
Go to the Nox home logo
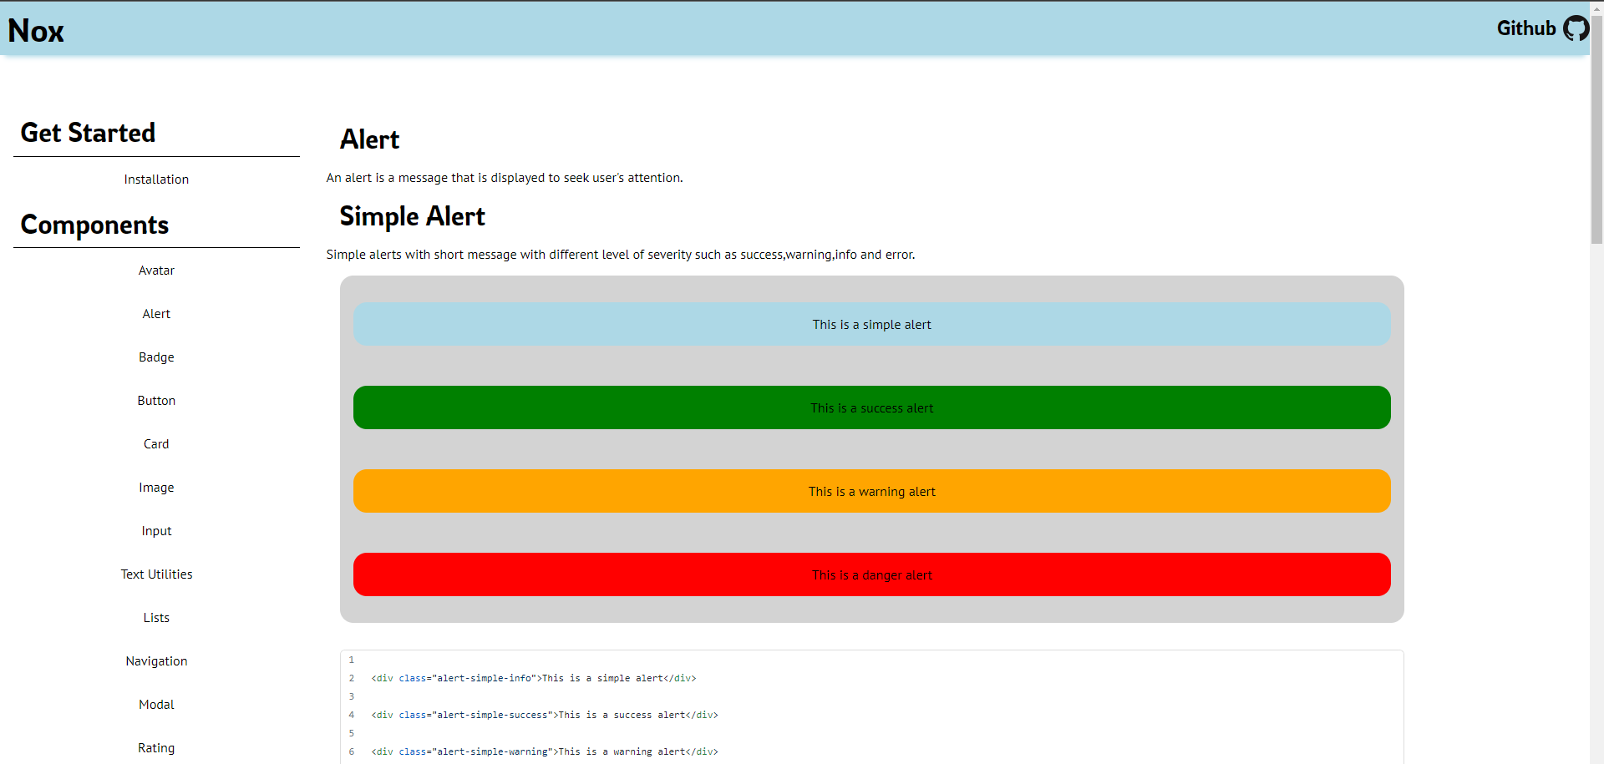pos(36,31)
